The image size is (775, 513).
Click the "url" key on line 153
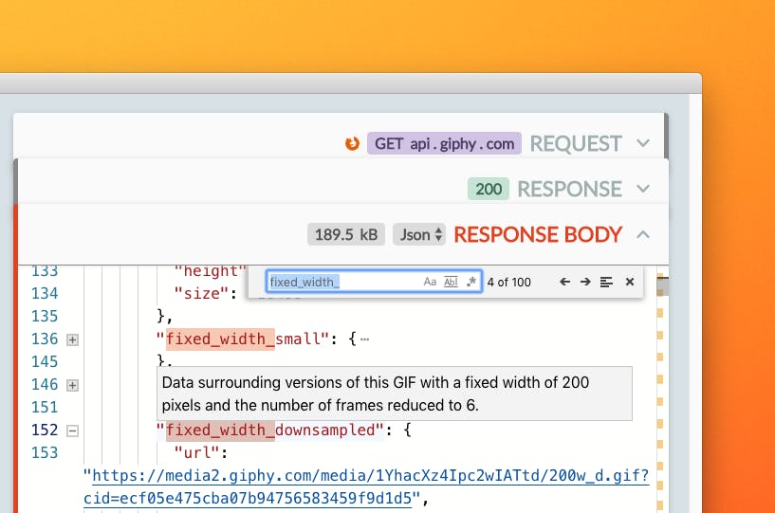tap(196, 452)
